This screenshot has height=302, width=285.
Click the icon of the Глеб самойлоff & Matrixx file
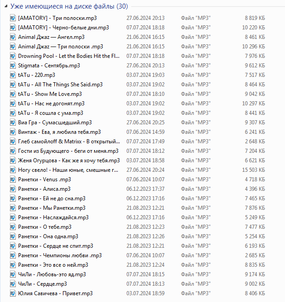[13, 142]
